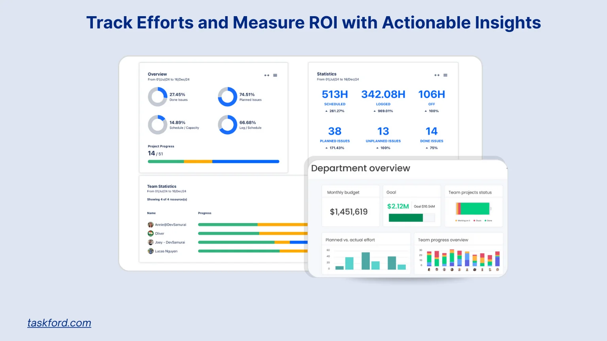Click the 14.89% Schedule / Capacity donut chart
This screenshot has height=341, width=607.
click(157, 125)
